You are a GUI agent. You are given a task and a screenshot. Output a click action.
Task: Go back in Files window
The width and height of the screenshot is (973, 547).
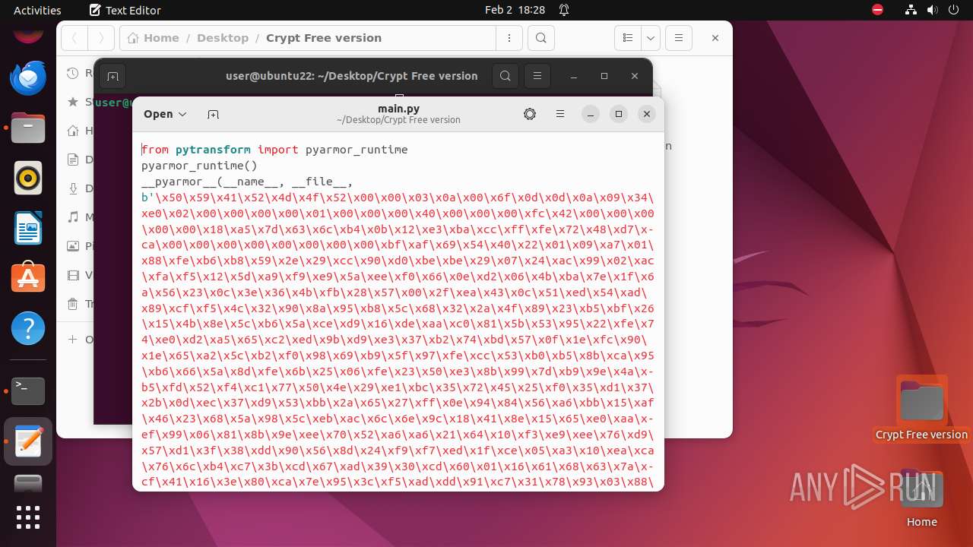(x=74, y=38)
